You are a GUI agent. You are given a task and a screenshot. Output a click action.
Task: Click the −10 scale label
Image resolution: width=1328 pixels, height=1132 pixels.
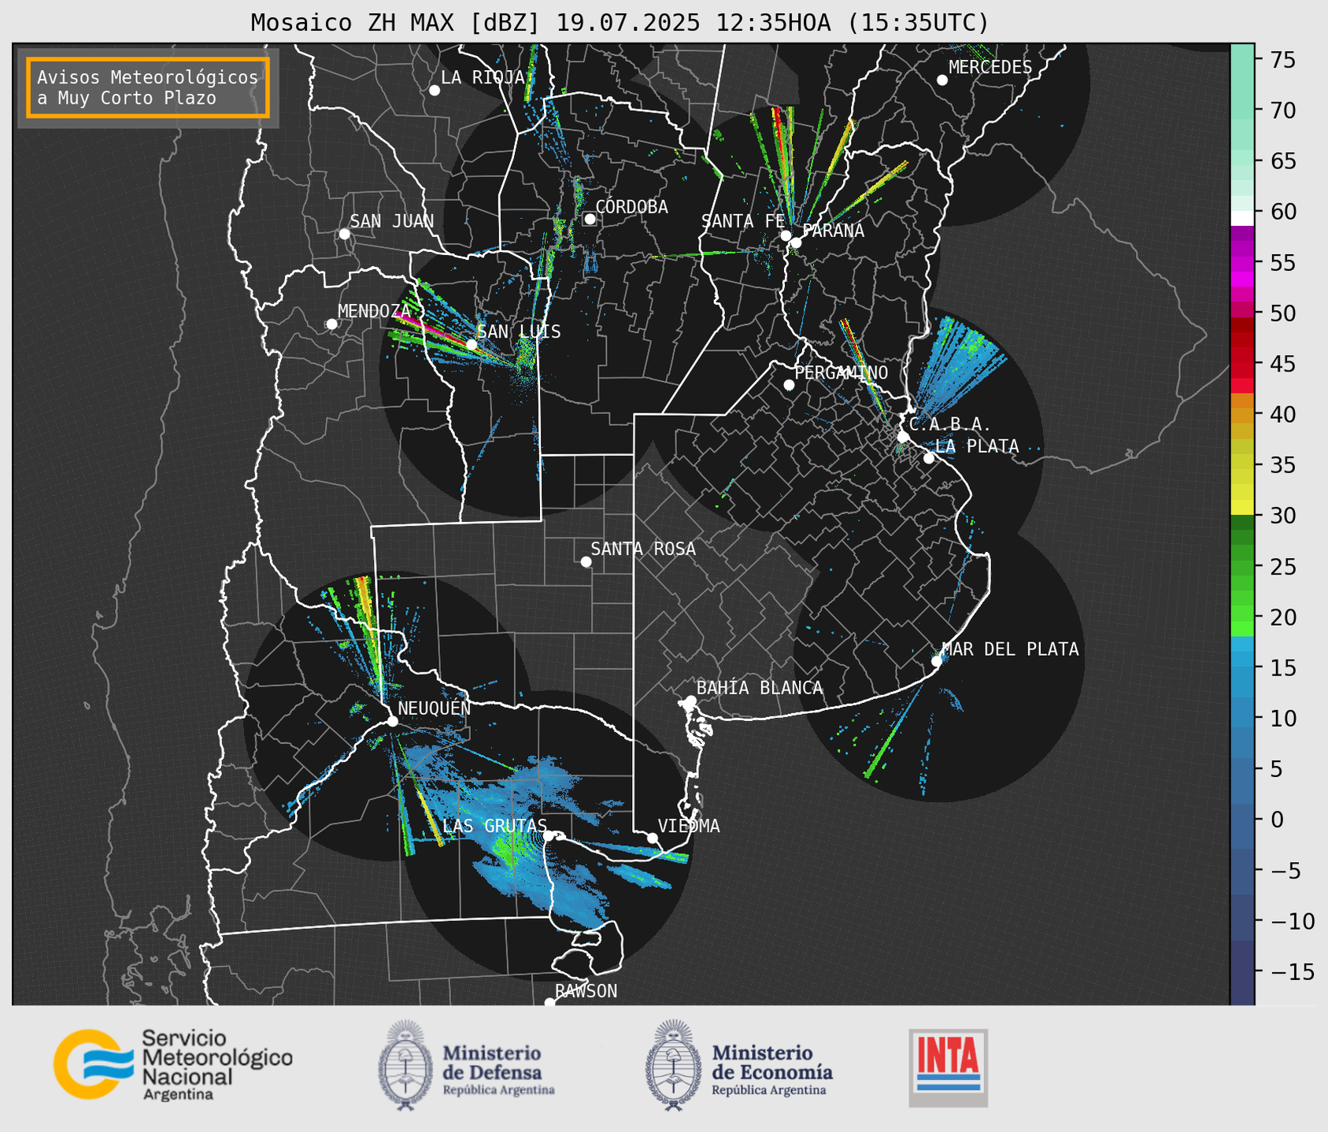click(1292, 921)
